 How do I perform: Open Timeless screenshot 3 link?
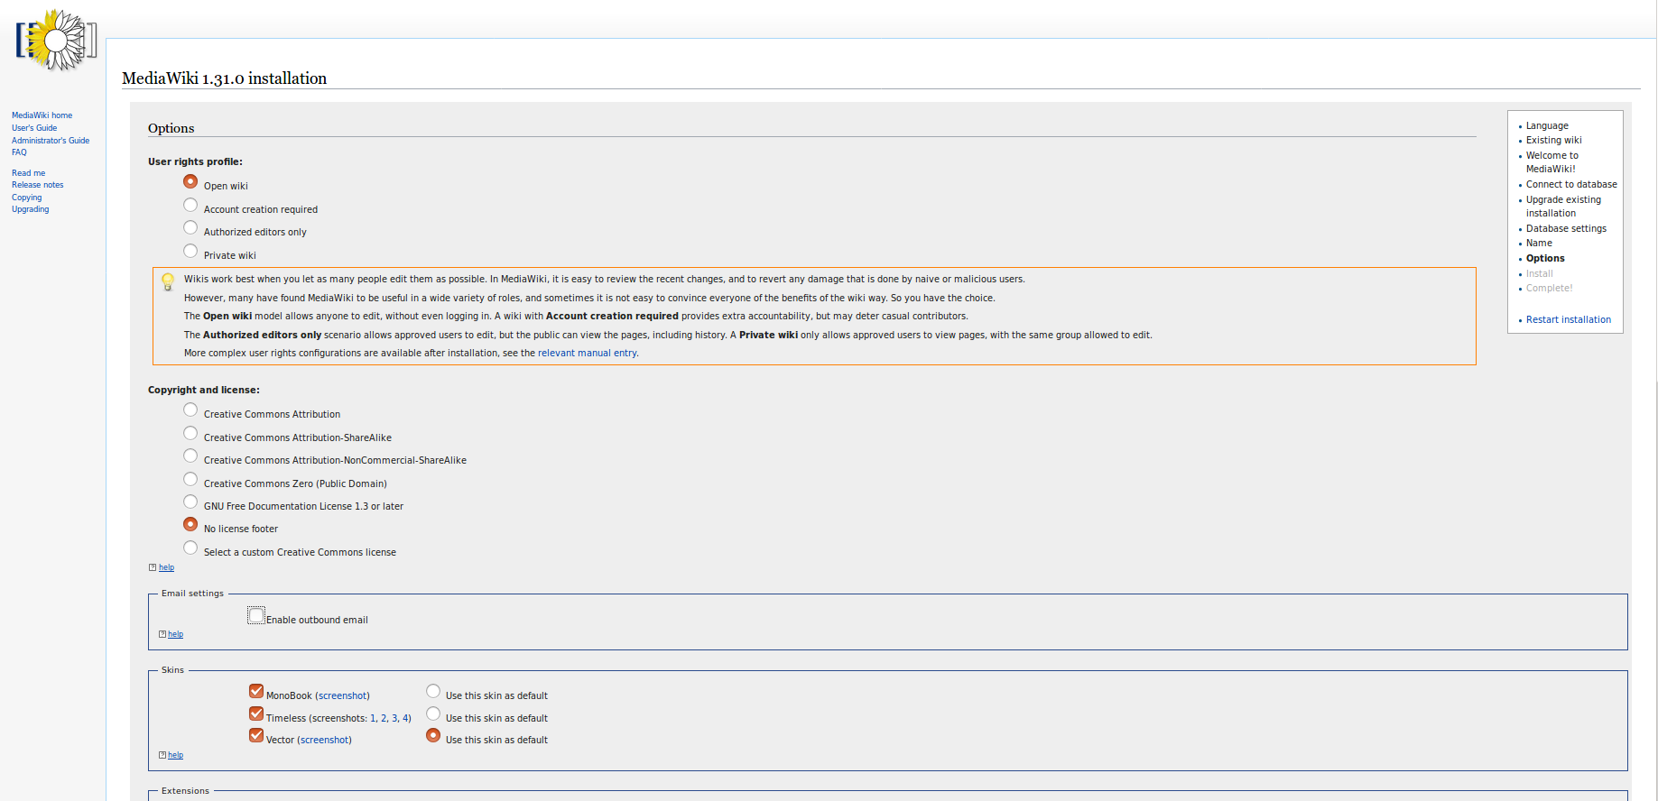394,718
